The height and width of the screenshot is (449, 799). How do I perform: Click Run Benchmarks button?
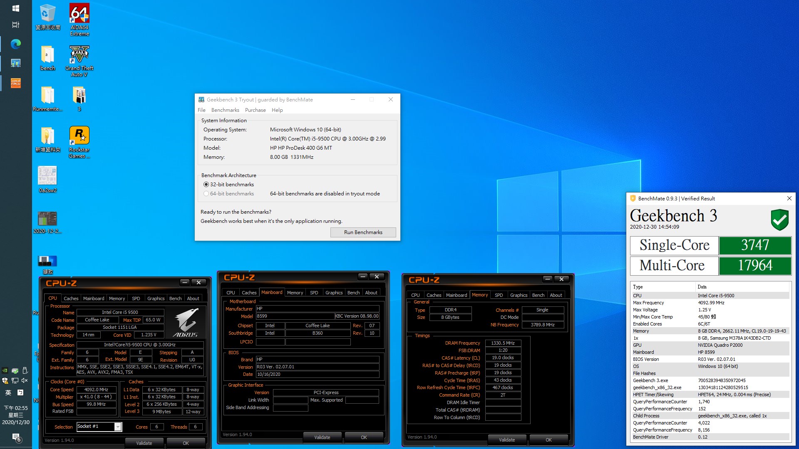coord(363,232)
